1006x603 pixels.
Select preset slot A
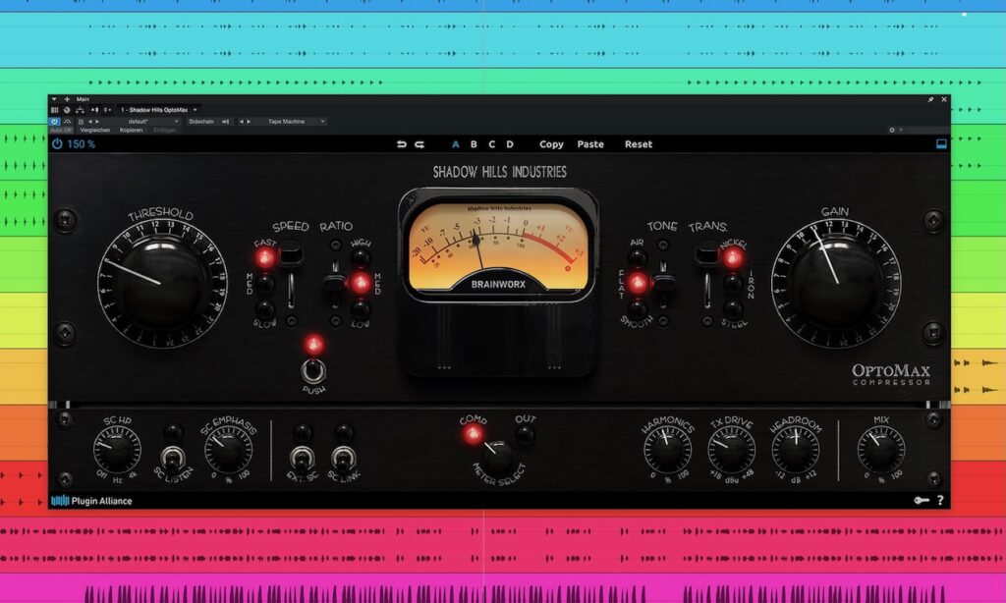[456, 144]
